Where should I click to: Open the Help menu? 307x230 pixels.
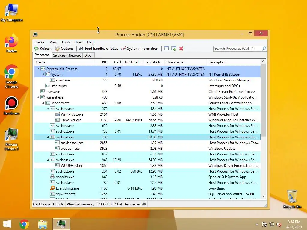[91, 42]
